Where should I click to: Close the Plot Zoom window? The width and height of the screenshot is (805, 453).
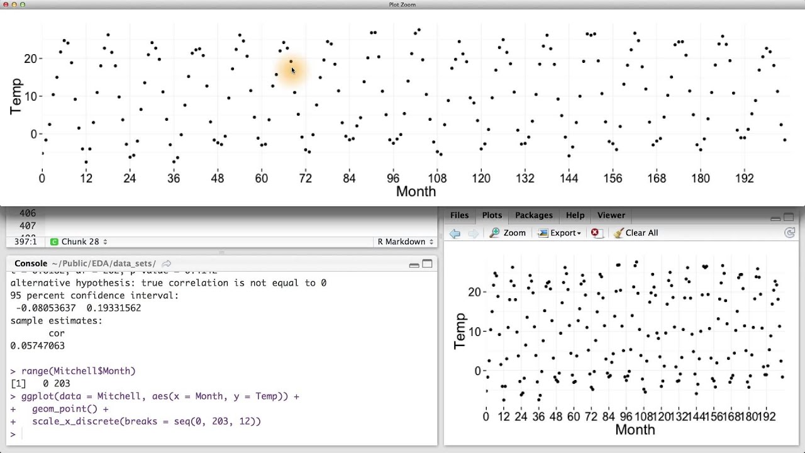pos(5,4)
